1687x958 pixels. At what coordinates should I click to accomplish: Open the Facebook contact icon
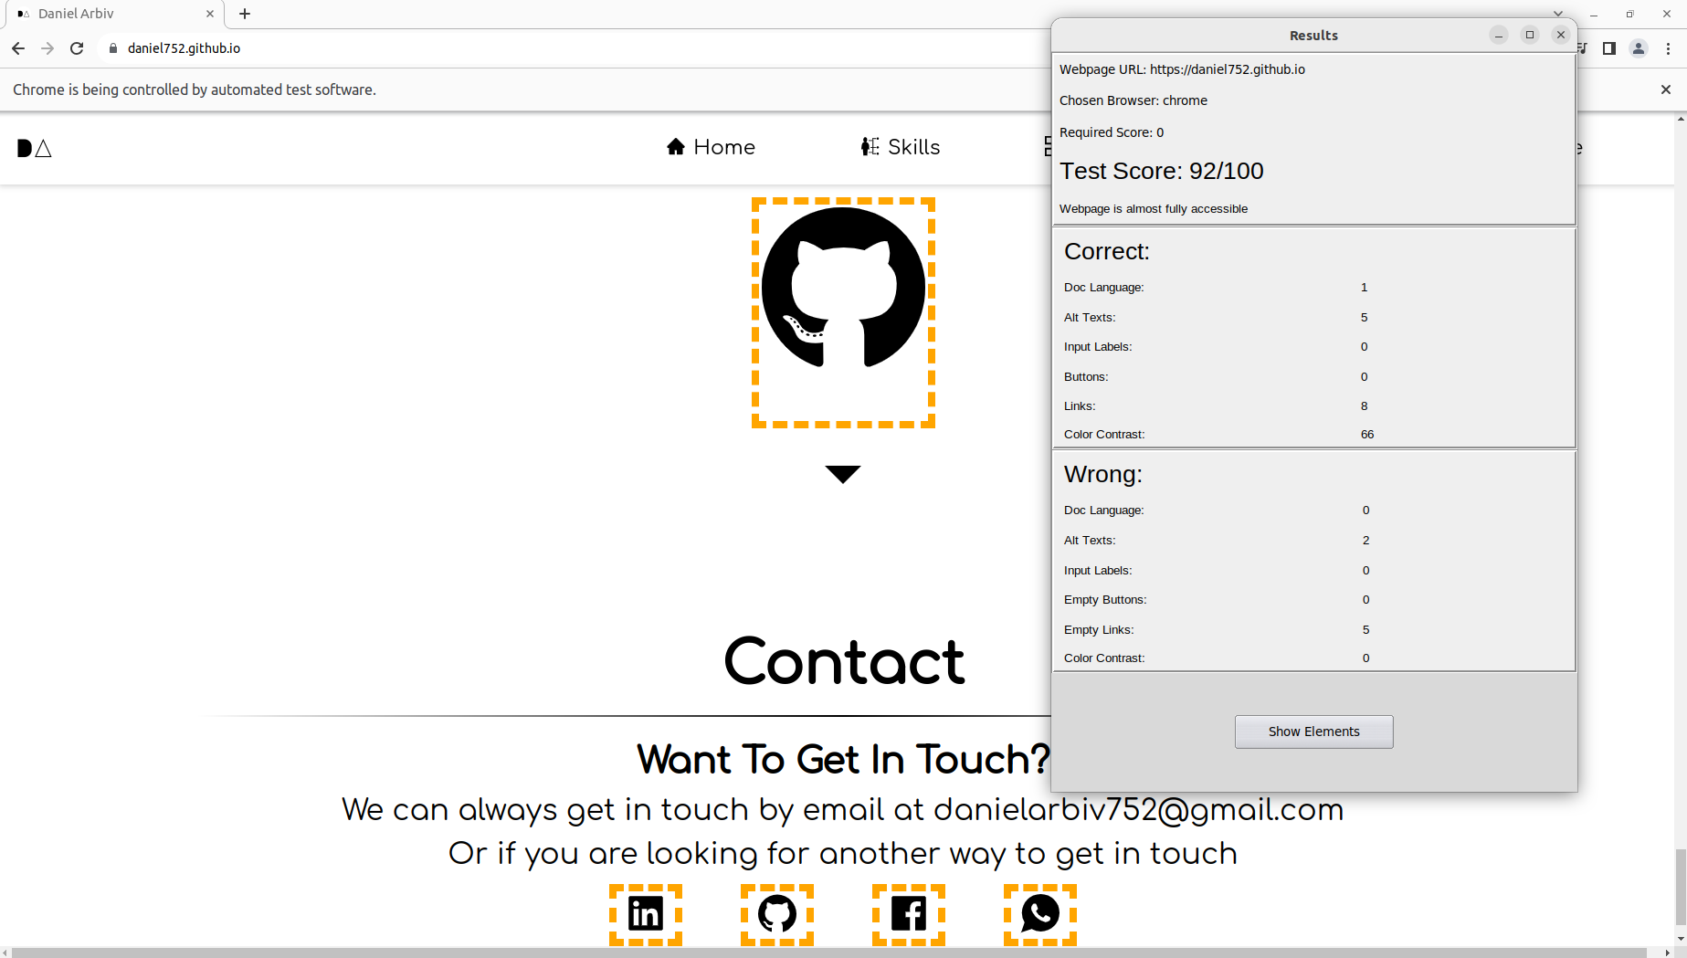(909, 913)
